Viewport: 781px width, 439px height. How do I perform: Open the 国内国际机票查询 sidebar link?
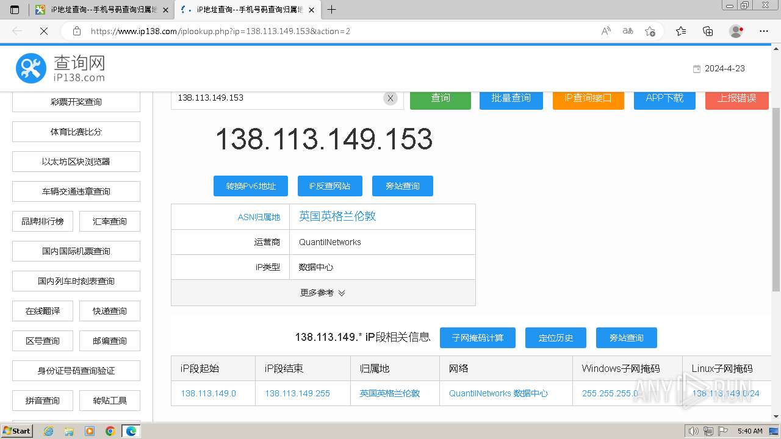coord(76,251)
